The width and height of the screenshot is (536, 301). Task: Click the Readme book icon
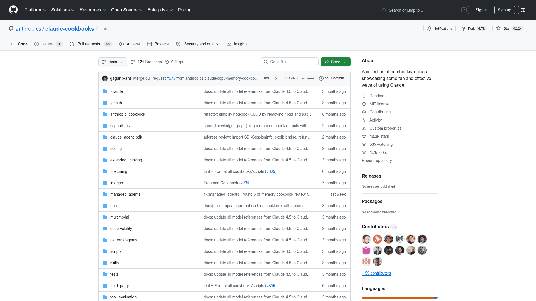[x=364, y=96]
